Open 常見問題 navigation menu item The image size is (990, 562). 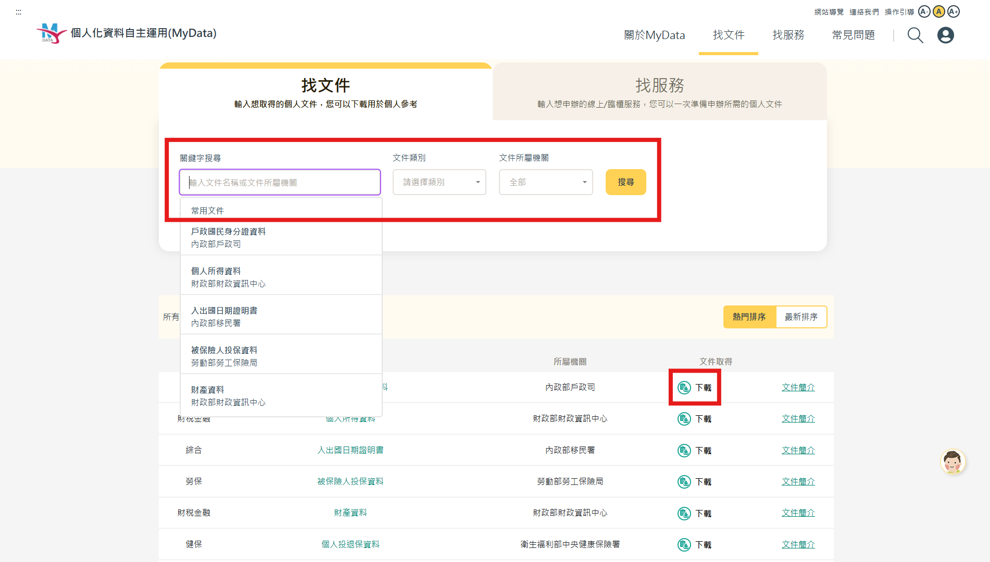coord(854,35)
